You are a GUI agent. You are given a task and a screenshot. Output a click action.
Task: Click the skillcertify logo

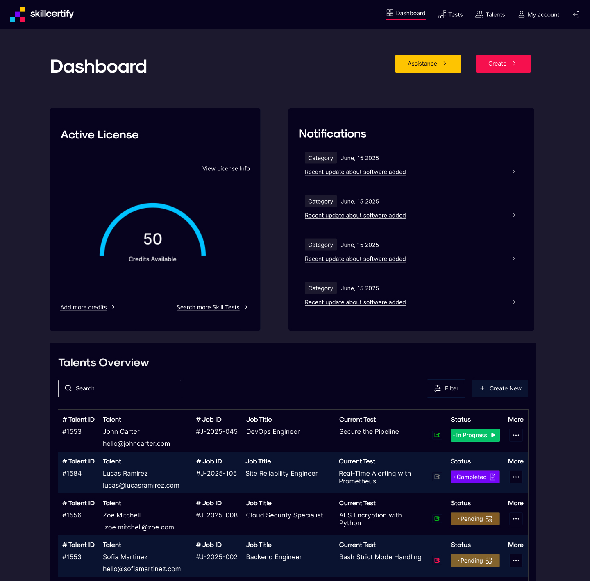click(x=42, y=14)
